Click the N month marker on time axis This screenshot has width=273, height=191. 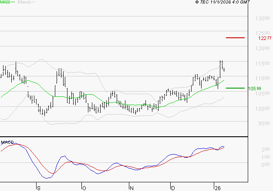[x=131, y=188]
